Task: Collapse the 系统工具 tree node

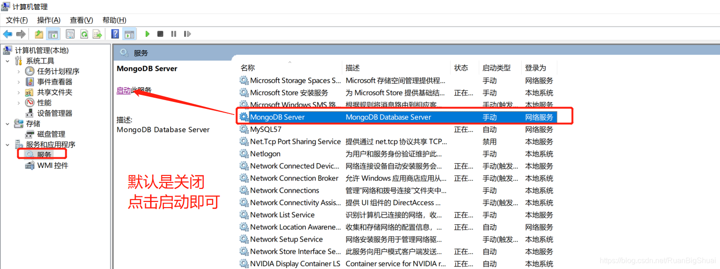Action: pyautogui.click(x=7, y=61)
